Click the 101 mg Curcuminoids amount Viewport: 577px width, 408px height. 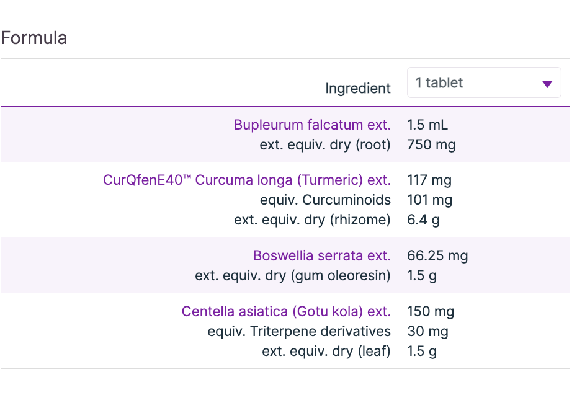point(429,200)
